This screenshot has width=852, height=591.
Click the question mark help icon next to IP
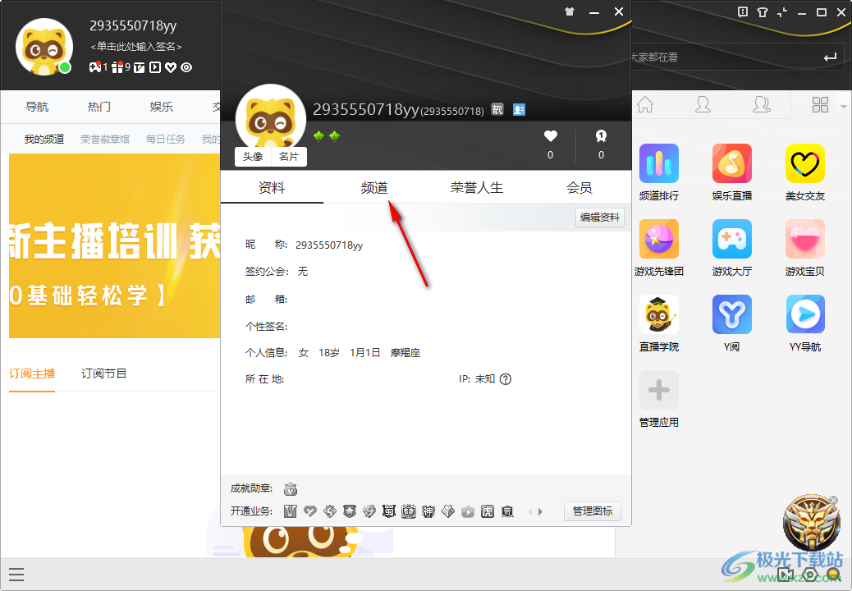(506, 379)
